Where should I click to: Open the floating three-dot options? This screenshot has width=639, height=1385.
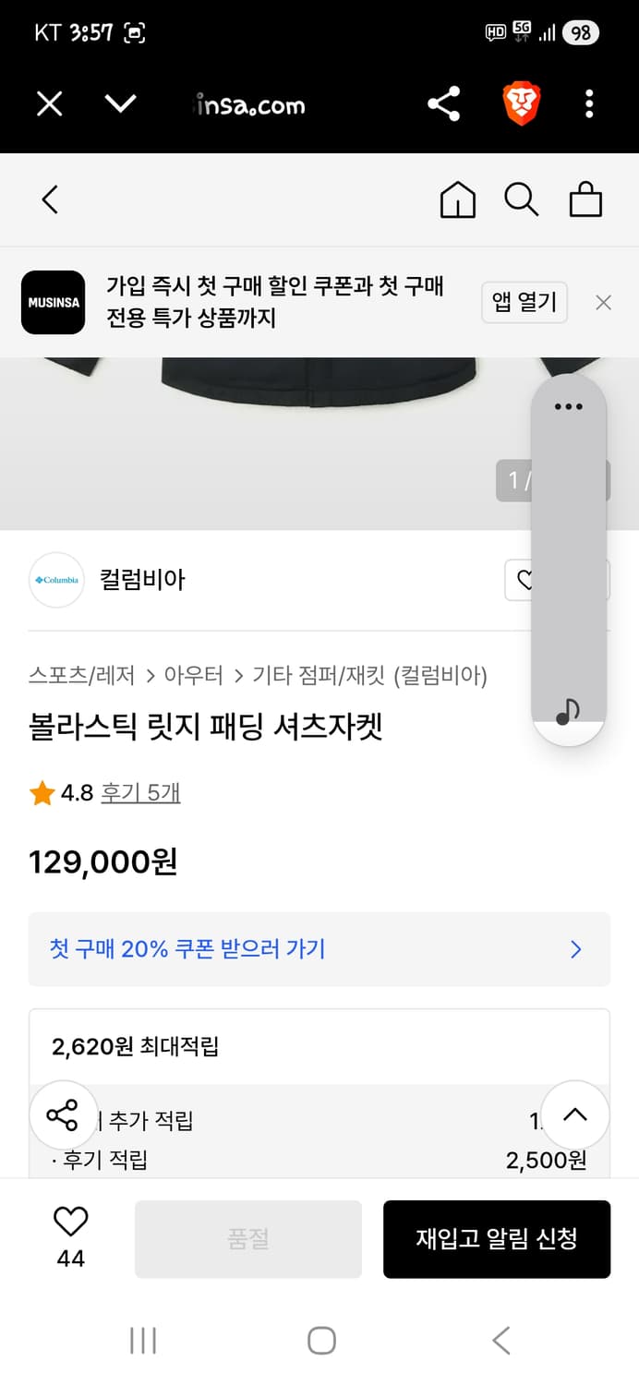point(568,406)
